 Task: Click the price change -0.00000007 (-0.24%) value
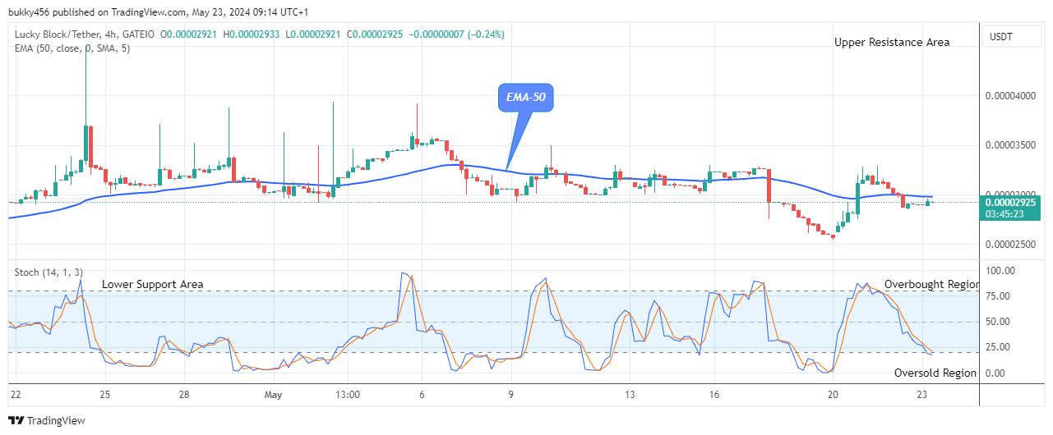pos(458,34)
